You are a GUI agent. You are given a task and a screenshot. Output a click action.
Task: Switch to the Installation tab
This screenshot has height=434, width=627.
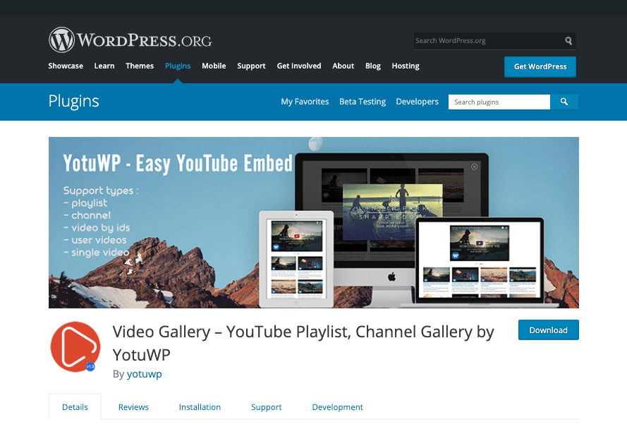(x=200, y=407)
